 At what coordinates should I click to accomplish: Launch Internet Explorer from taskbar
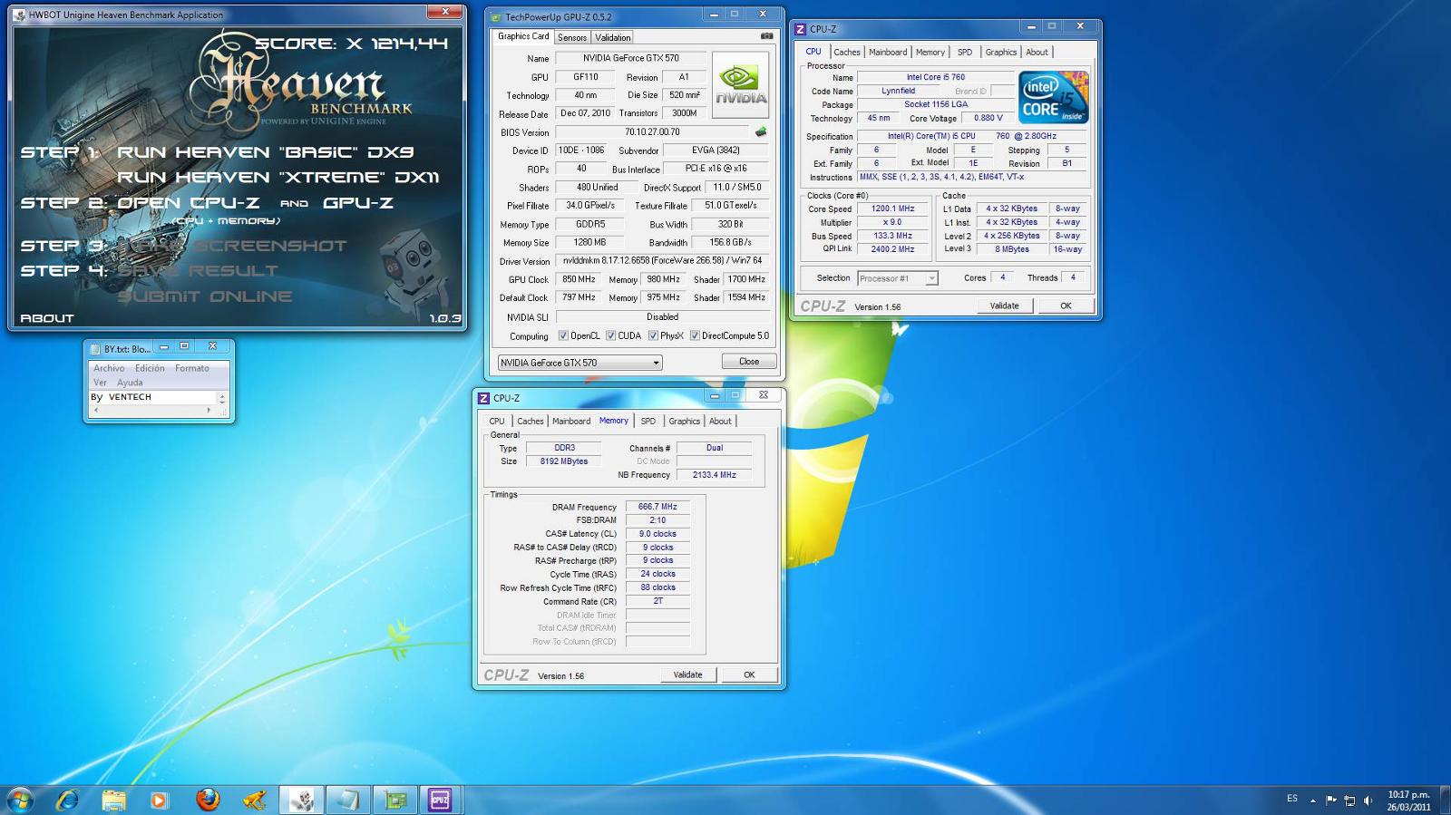tap(68, 800)
